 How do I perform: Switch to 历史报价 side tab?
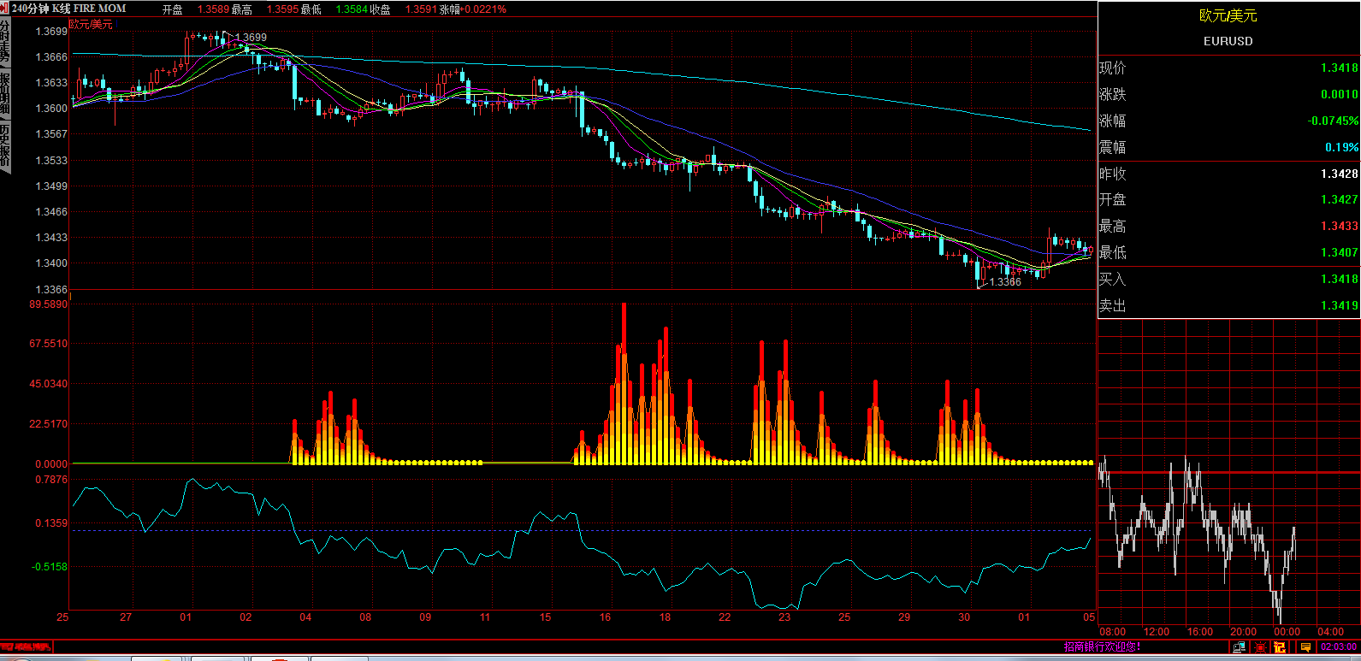pyautogui.click(x=5, y=145)
